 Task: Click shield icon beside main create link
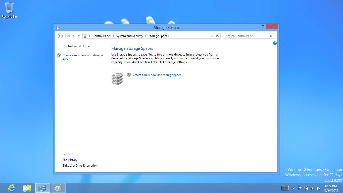pyautogui.click(x=129, y=75)
